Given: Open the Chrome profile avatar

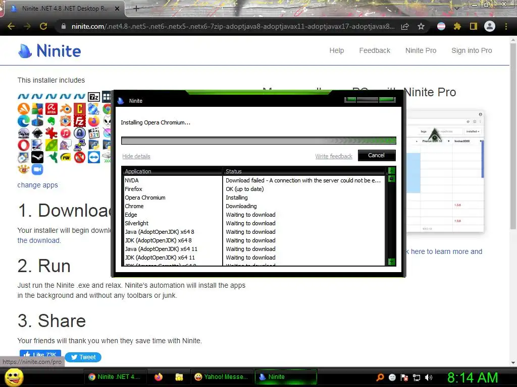Looking at the screenshot, I should point(490,26).
